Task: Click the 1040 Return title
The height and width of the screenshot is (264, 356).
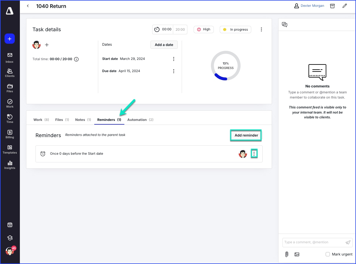Action: coord(51,6)
